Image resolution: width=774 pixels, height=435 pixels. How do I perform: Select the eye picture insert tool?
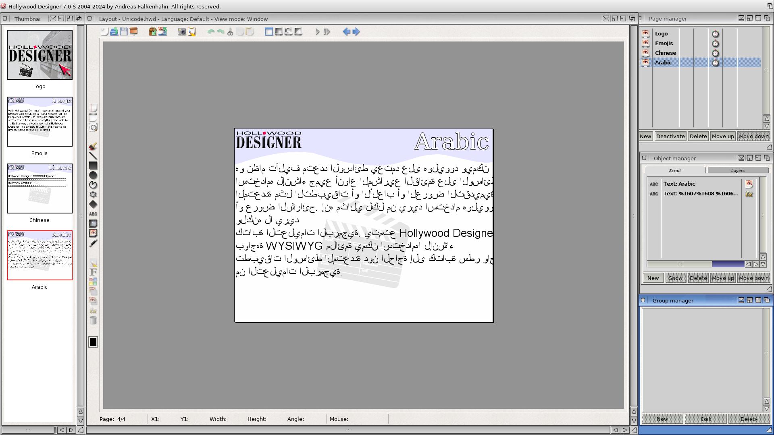93,233
